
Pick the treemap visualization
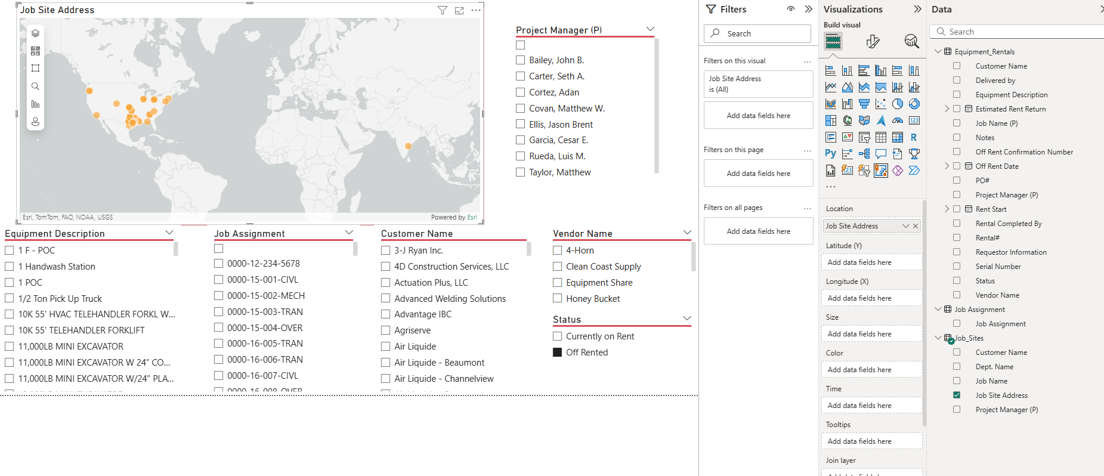click(x=831, y=120)
